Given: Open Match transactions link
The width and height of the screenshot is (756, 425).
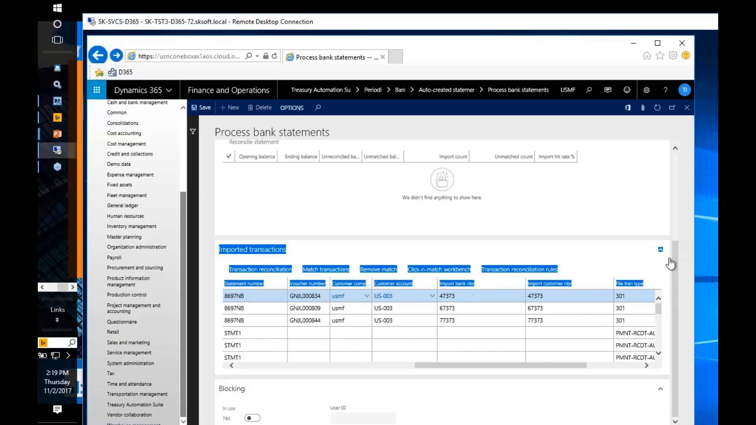Looking at the screenshot, I should [x=326, y=269].
